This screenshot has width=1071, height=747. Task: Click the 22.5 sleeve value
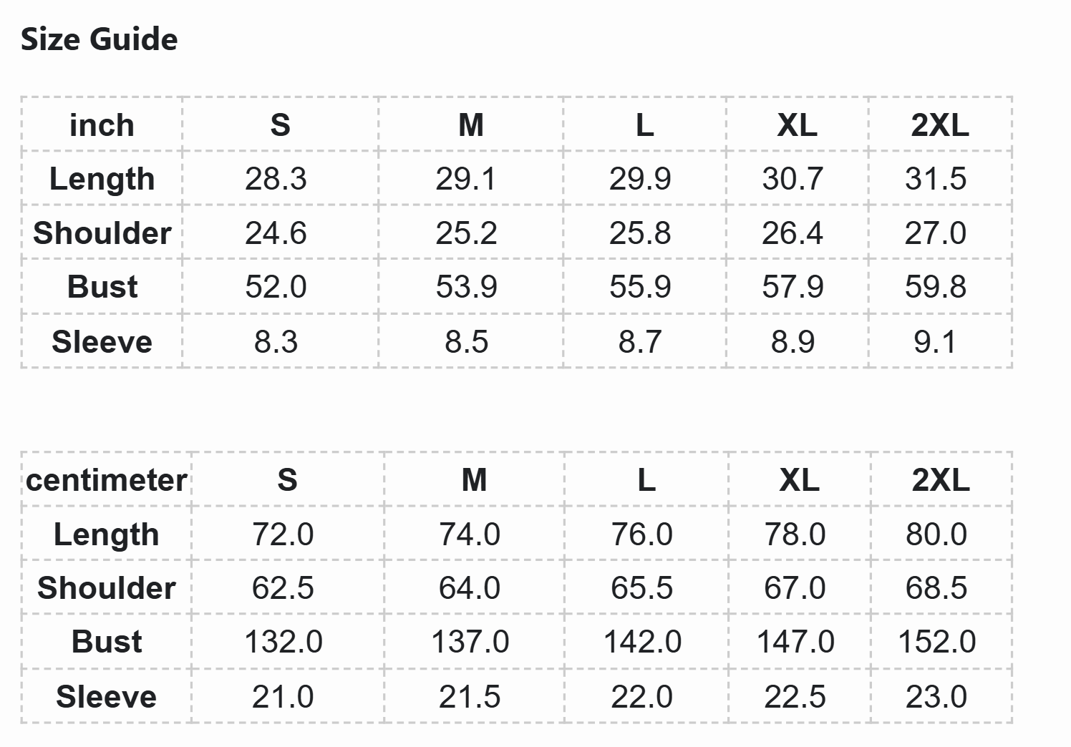[x=795, y=697]
